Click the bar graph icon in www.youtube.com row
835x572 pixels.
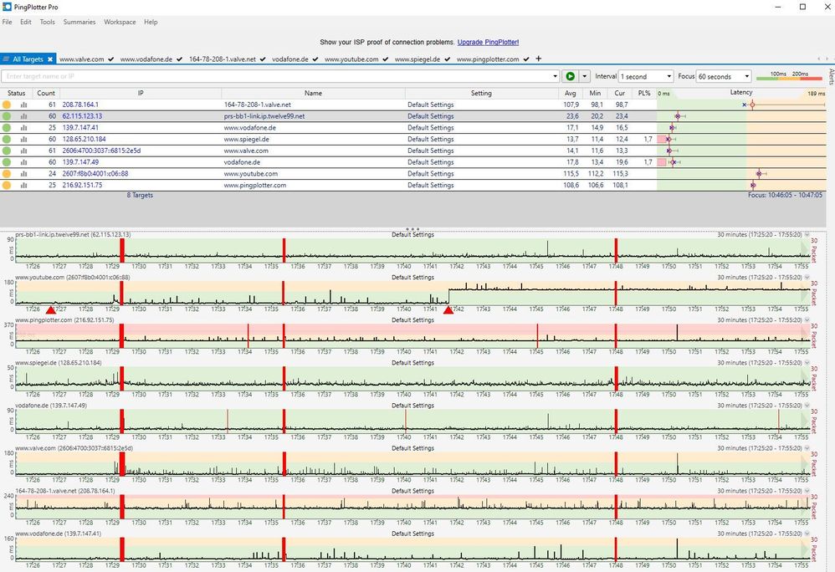click(x=23, y=174)
